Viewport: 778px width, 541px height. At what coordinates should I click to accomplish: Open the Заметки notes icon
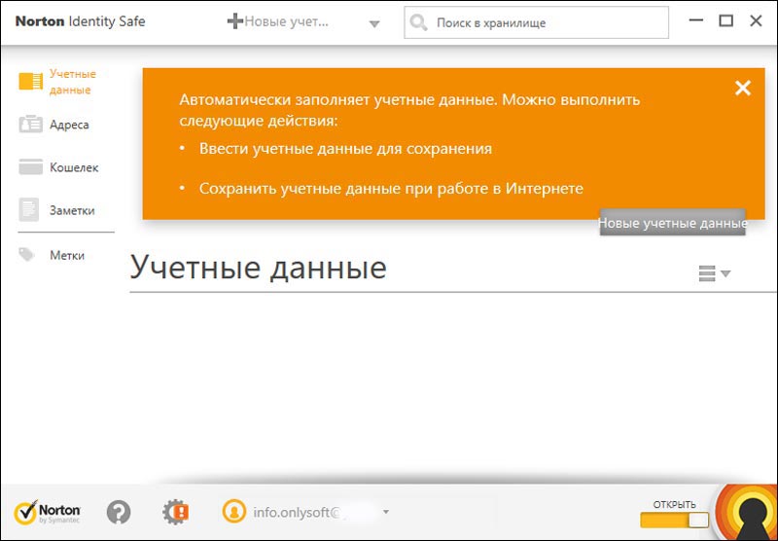[x=31, y=210]
